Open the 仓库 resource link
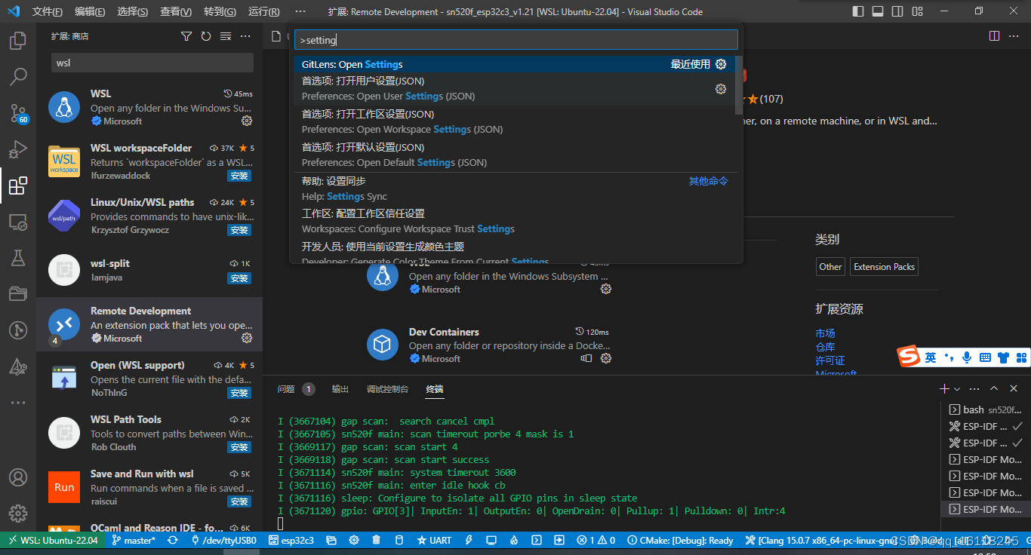This screenshot has width=1031, height=555. tap(825, 347)
